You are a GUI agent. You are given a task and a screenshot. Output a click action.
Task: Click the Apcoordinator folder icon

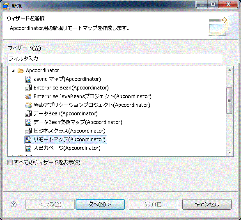coord(21,71)
